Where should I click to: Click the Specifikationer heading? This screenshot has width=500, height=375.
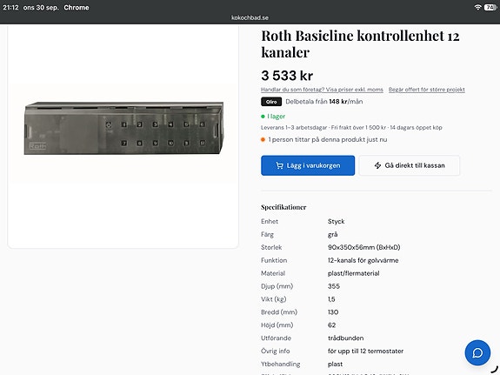point(283,207)
